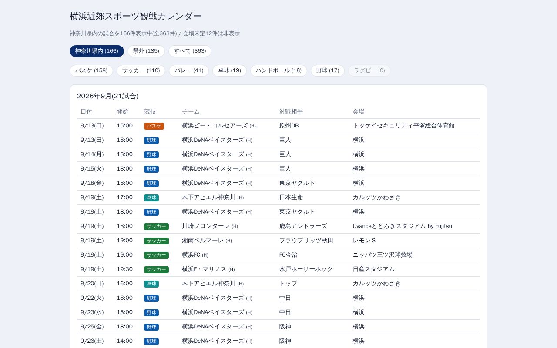Click 野球 badge in 9/26(土) row
Image resolution: width=557 pixels, height=348 pixels.
click(151, 341)
